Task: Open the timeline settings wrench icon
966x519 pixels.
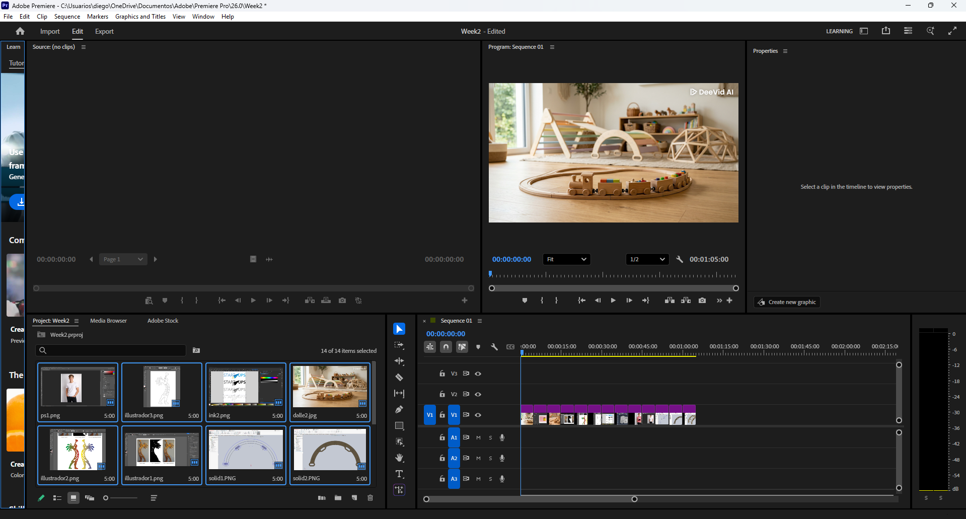Action: [495, 347]
